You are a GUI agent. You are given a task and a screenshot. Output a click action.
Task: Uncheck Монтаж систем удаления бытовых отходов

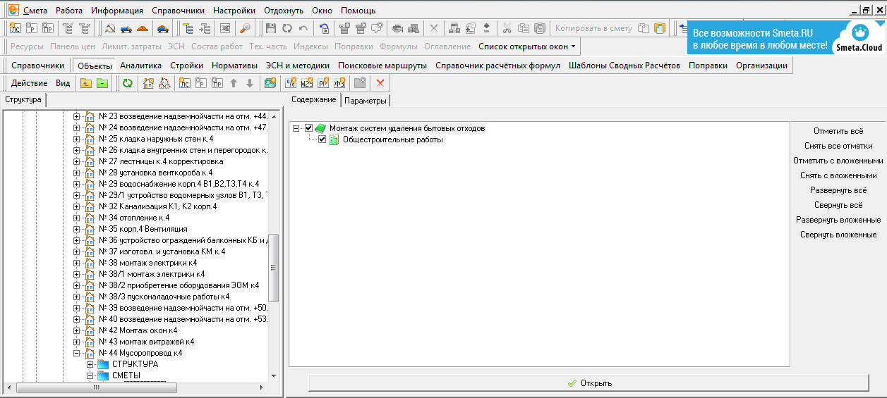[x=308, y=128]
